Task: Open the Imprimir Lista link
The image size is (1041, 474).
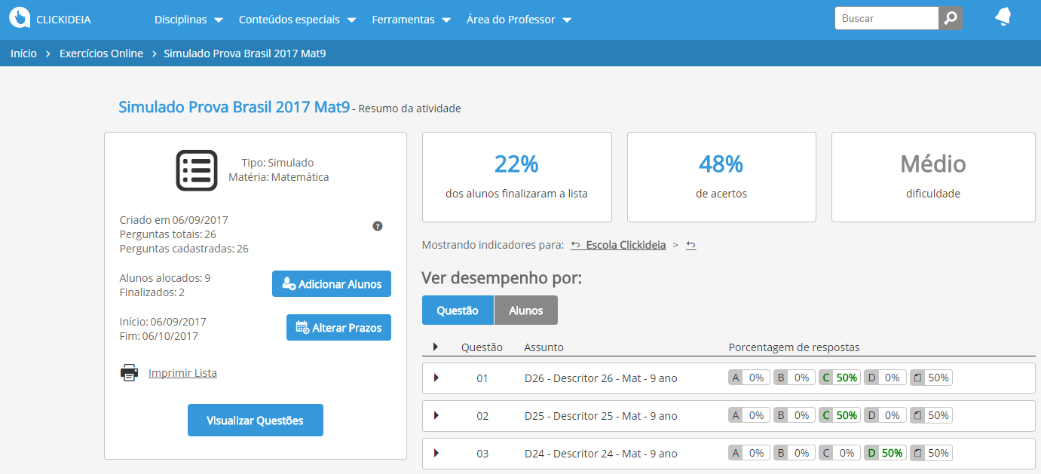Action: (184, 372)
